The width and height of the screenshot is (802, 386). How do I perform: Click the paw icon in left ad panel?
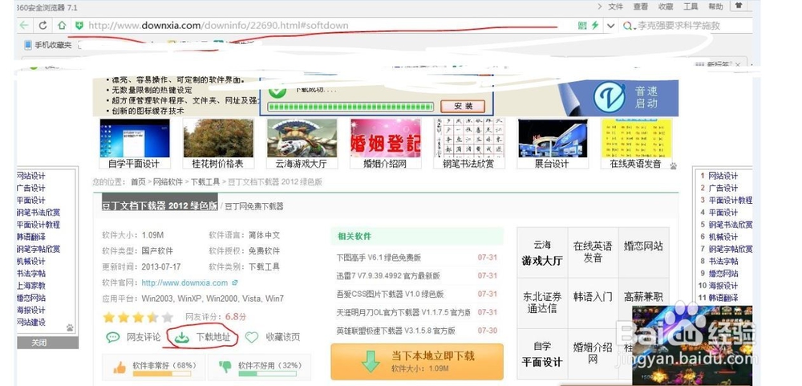point(70,327)
